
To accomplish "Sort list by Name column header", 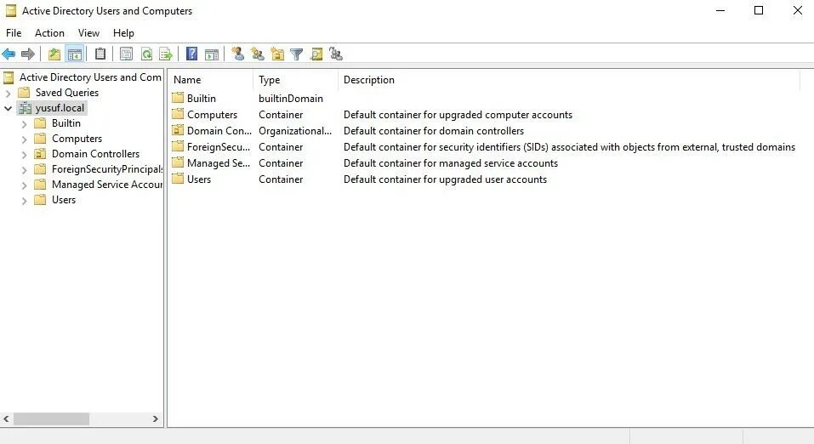I will click(x=211, y=80).
